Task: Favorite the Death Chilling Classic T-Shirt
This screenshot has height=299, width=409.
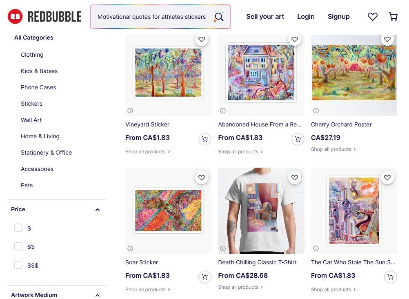Action: pos(294,177)
